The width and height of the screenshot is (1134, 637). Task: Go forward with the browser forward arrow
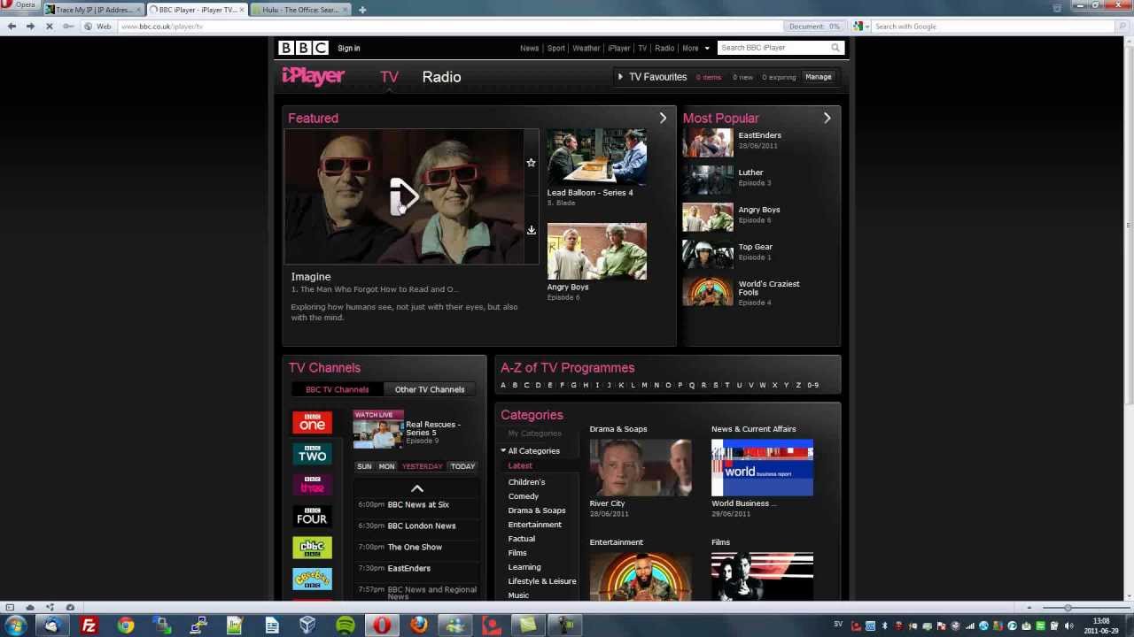point(30,27)
